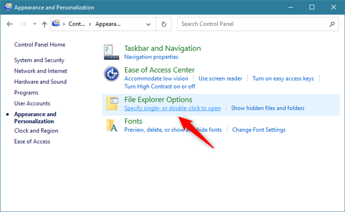Screen dimensions: 345x212
Task: Click Change Font Settings link
Action: pos(259,130)
